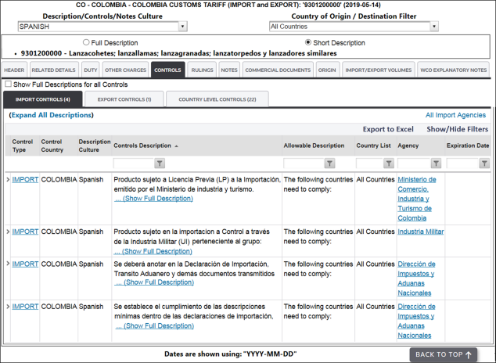The height and width of the screenshot is (363, 496).
Task: Check Show Full Descriptions for all Controls
Action: point(9,84)
